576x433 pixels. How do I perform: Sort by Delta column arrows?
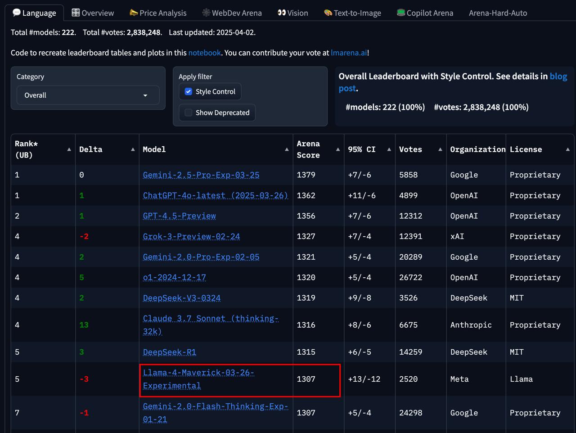(x=133, y=149)
